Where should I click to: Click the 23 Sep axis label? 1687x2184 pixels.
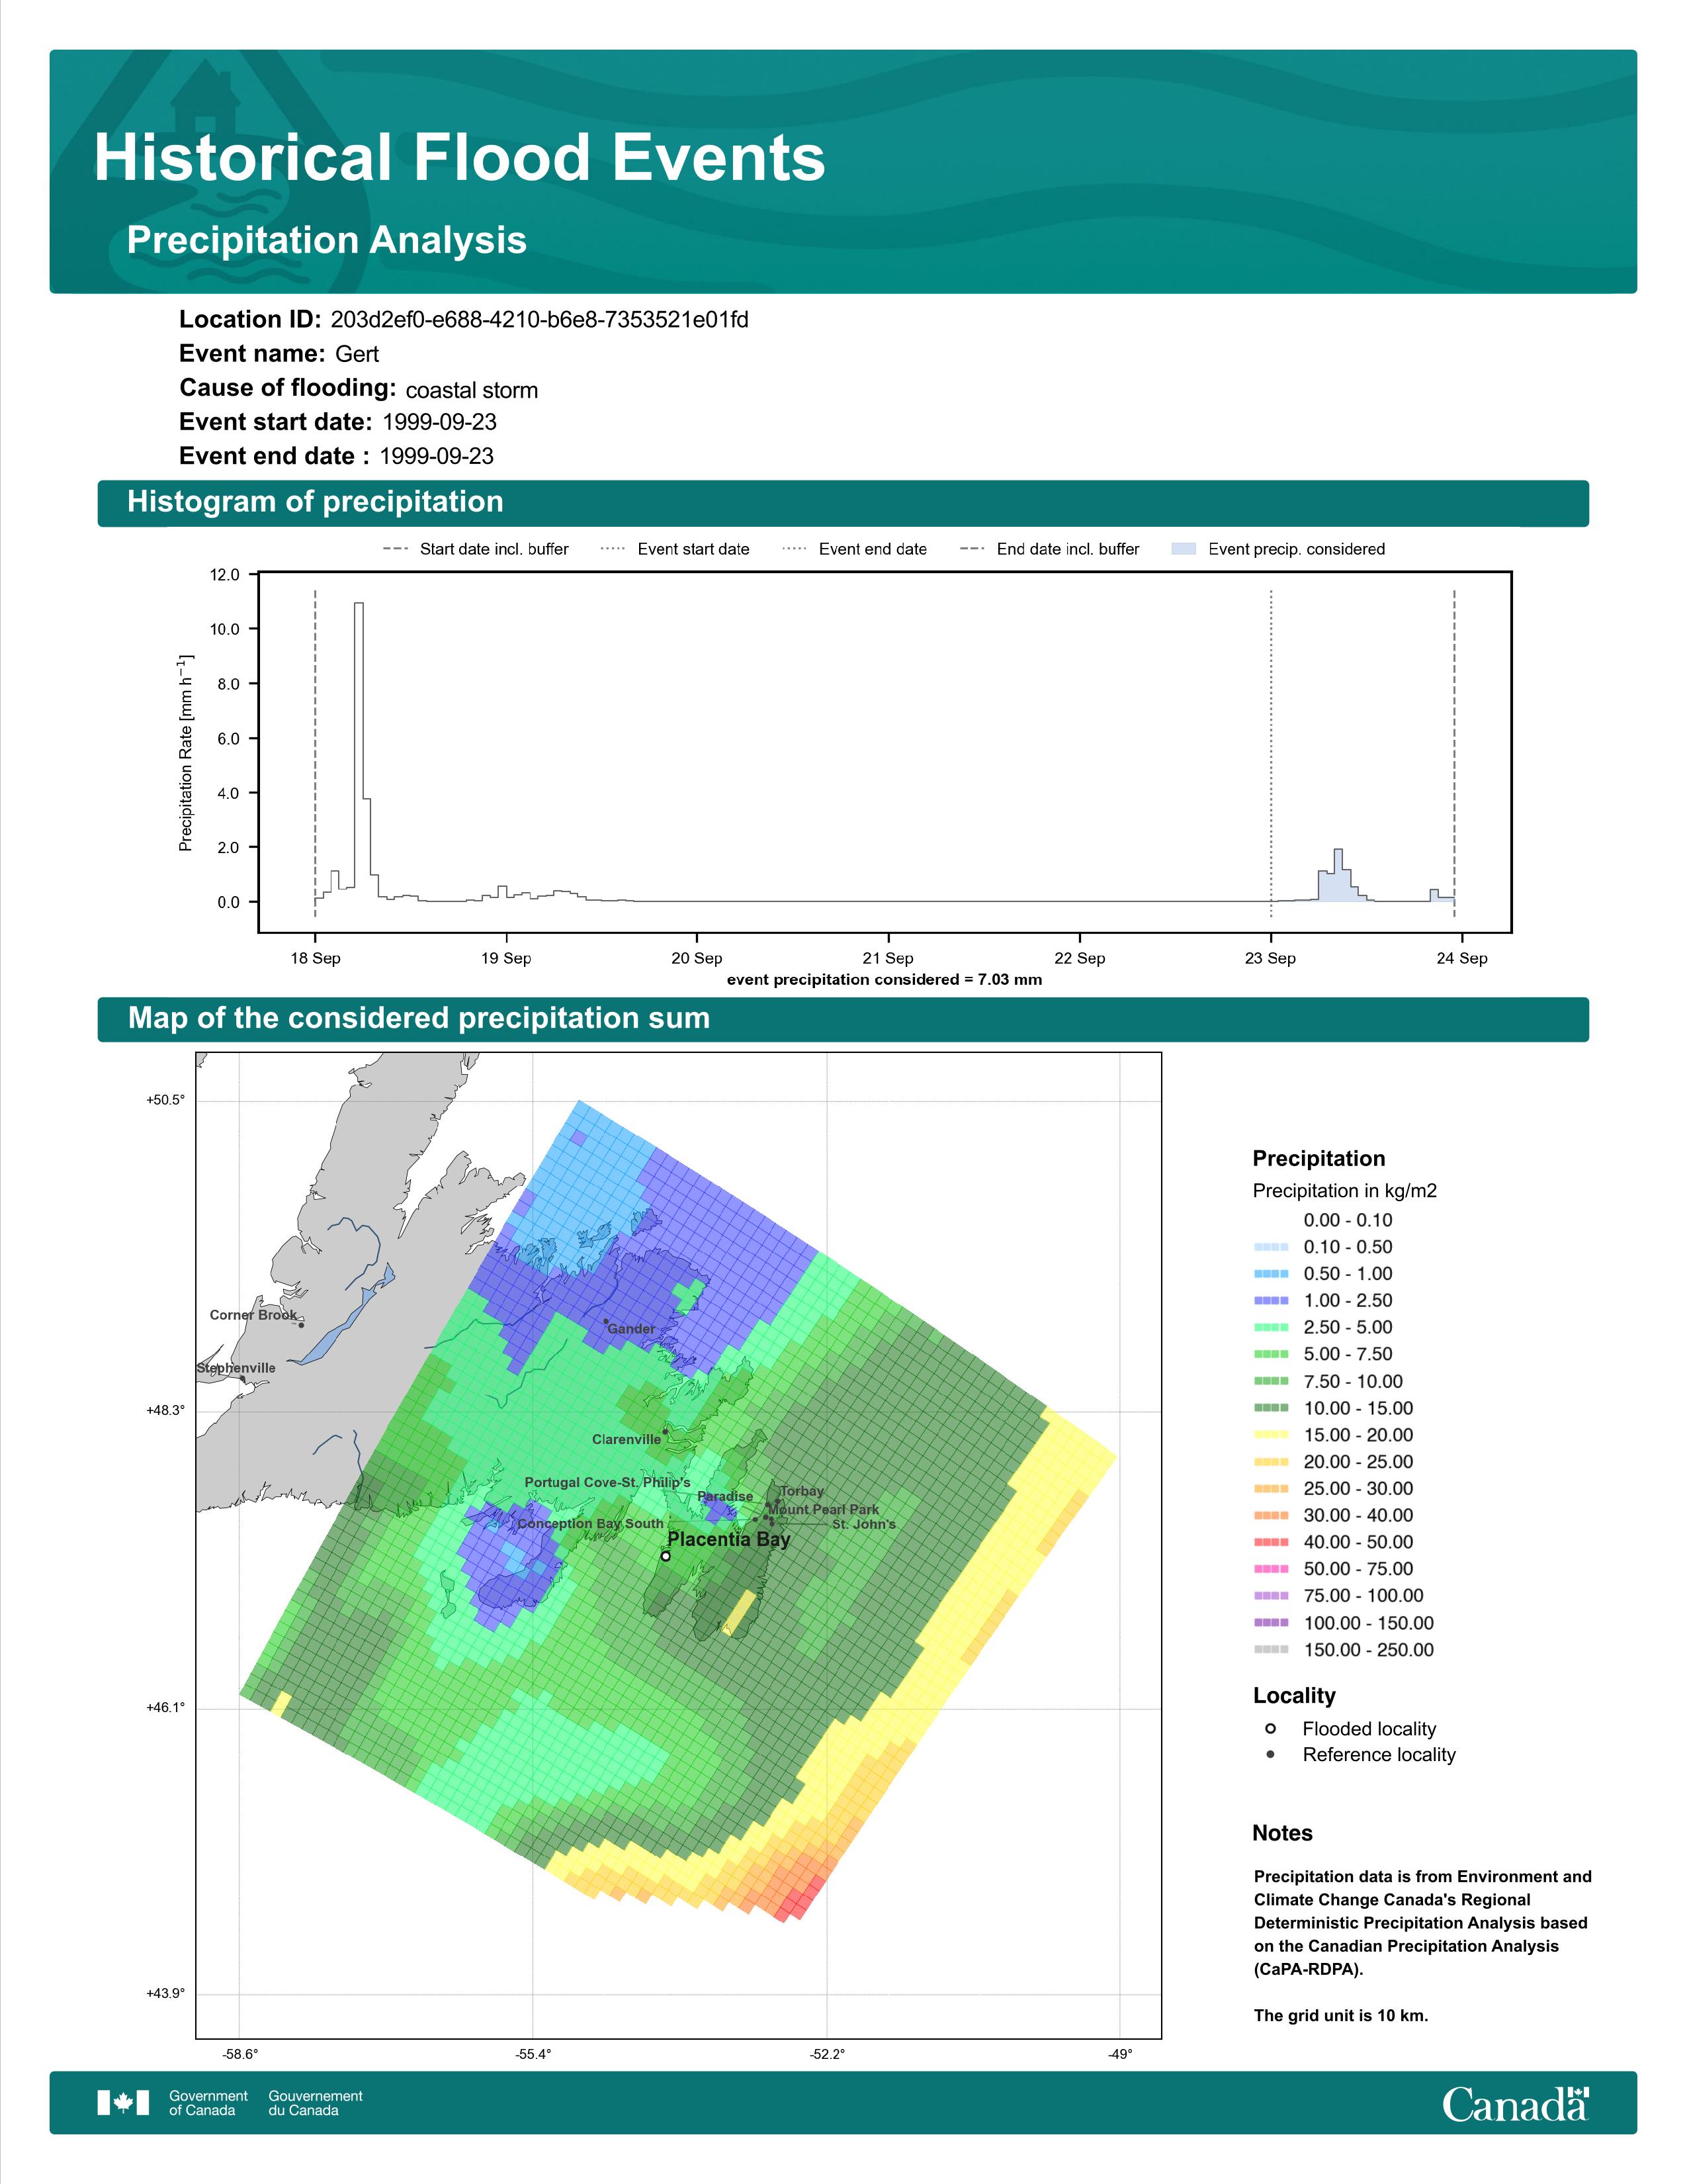tap(1270, 958)
